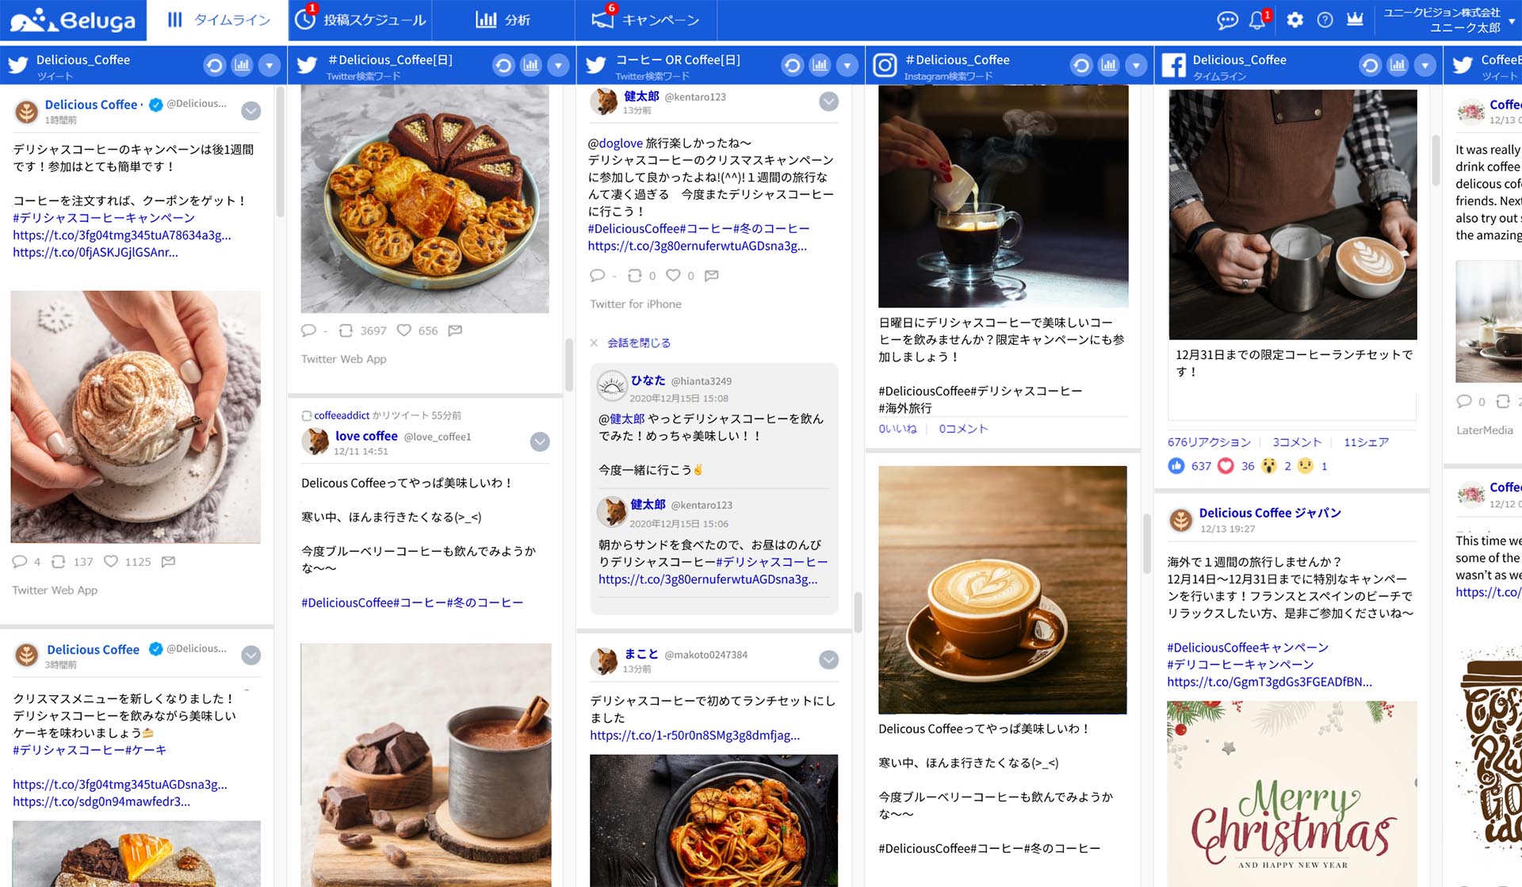Open the latte art barista photo
Screen dimensions: 1522x887
tap(1292, 214)
